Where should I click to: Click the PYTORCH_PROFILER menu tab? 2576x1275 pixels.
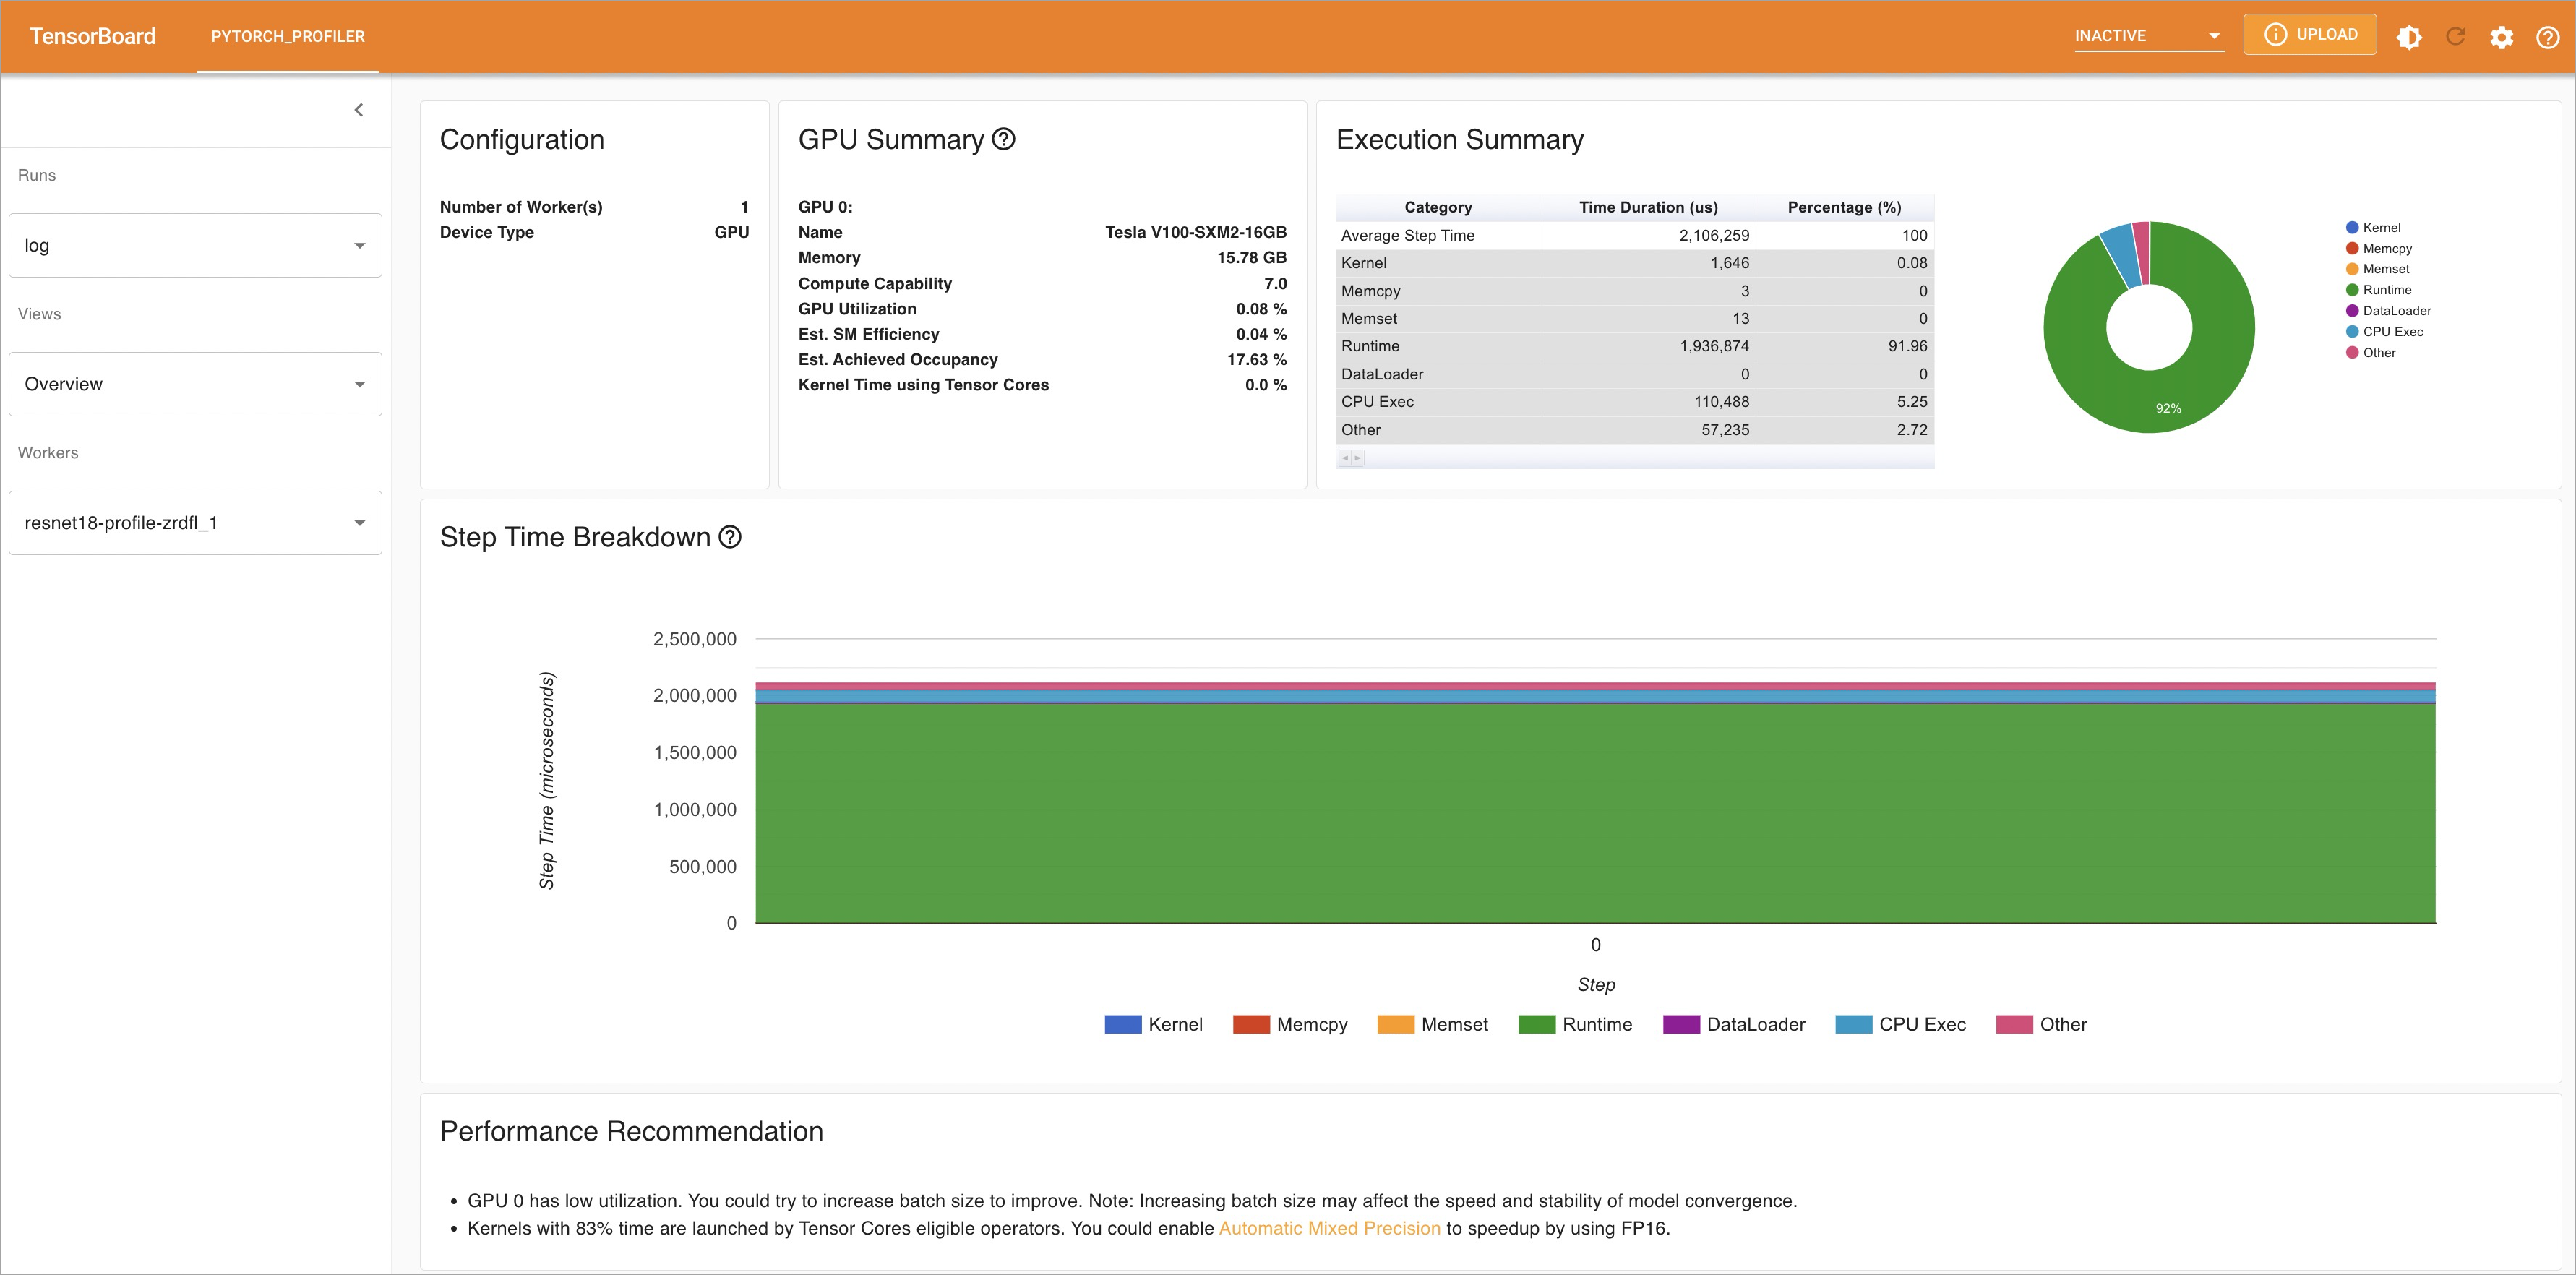pyautogui.click(x=289, y=36)
